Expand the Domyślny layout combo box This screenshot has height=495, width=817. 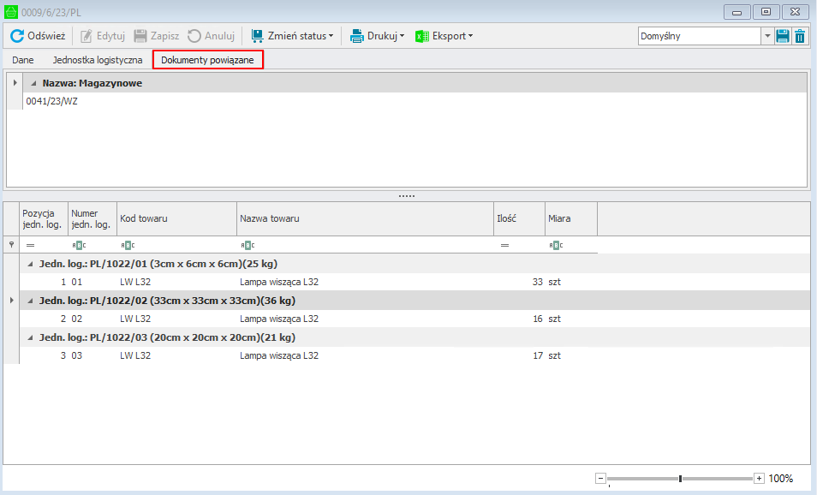(767, 36)
